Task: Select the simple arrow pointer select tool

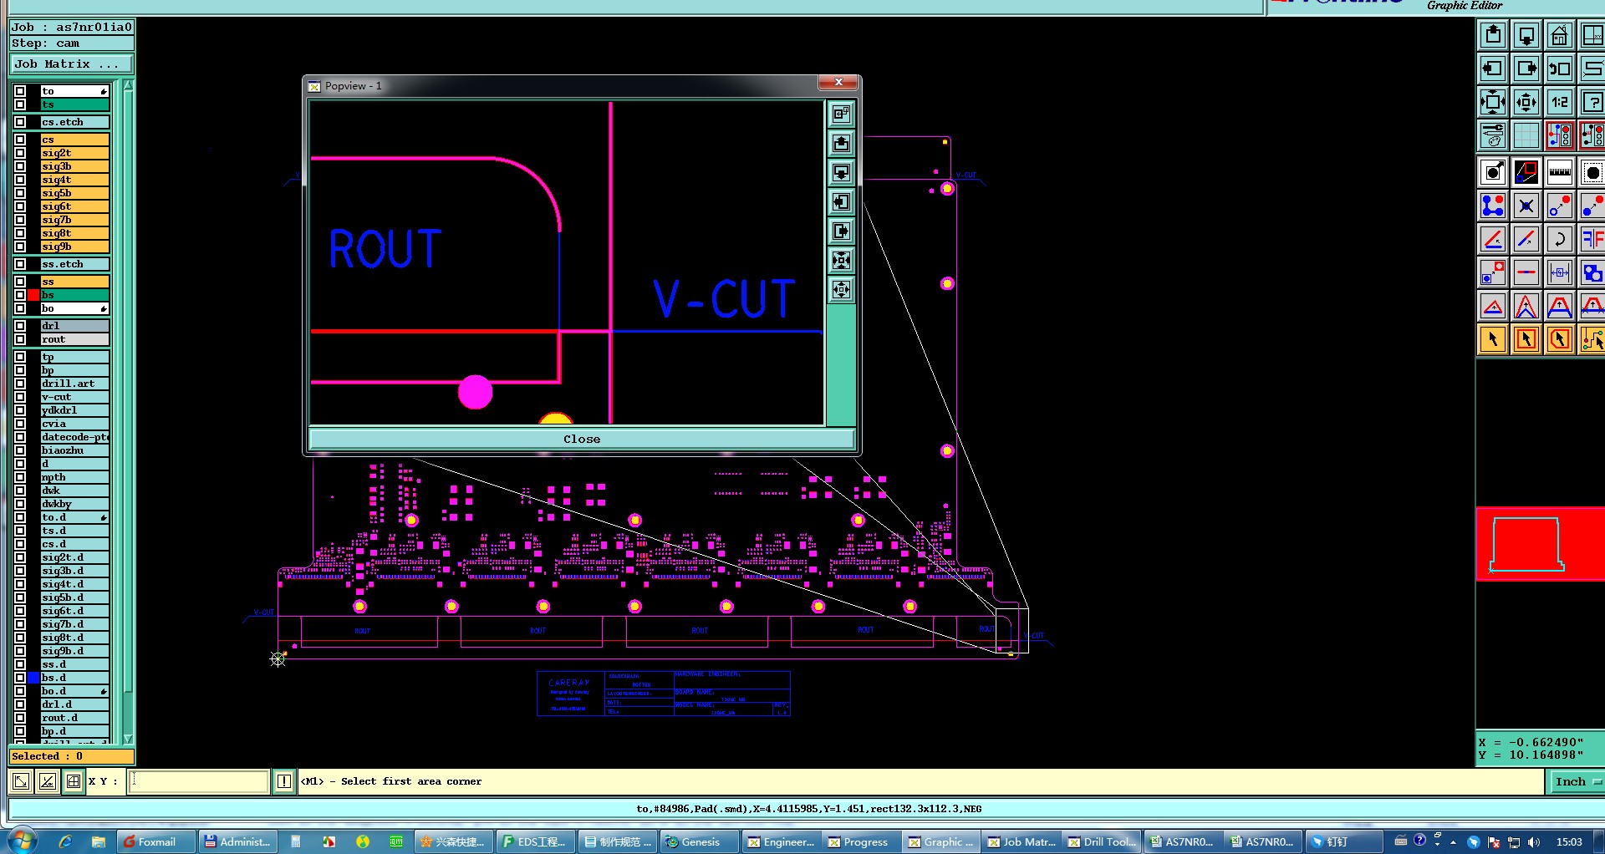Action: pyautogui.click(x=1493, y=340)
